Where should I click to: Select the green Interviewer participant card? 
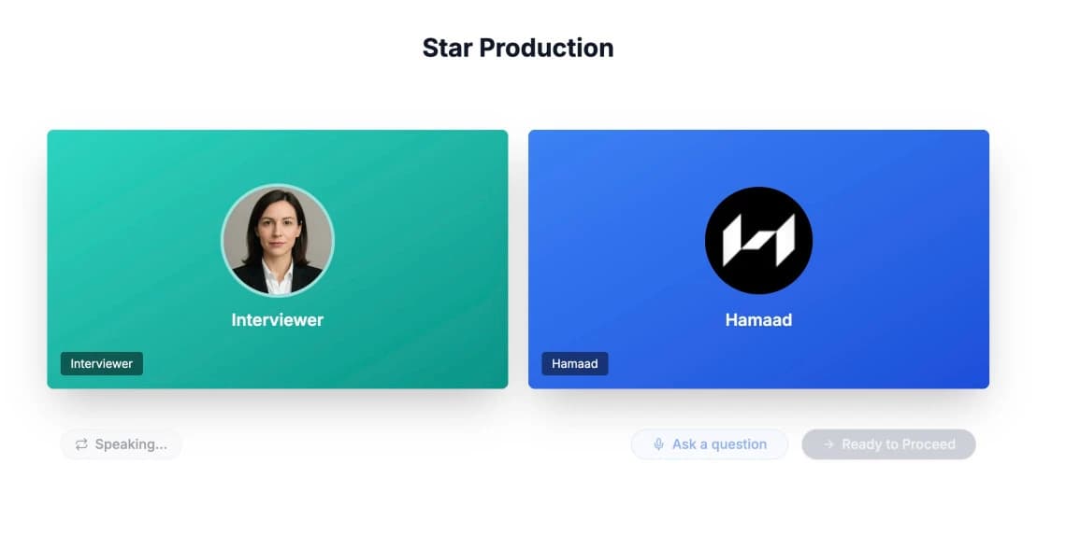point(278,260)
